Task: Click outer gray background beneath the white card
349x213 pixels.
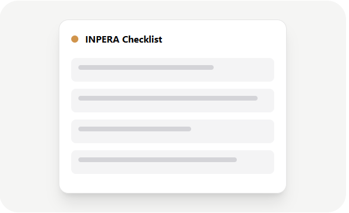Action: pyautogui.click(x=173, y=203)
